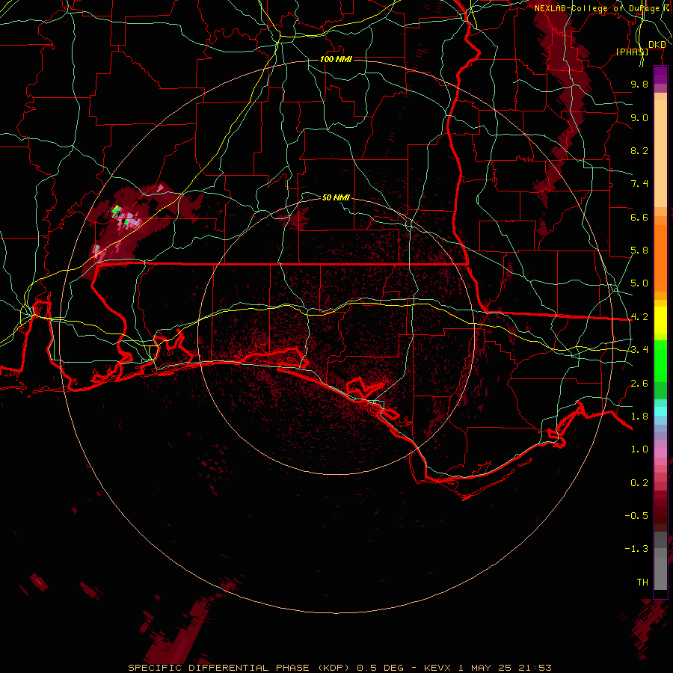Click the 0.2 value on color scale
Viewport: 673px width, 673px height.
639,483
